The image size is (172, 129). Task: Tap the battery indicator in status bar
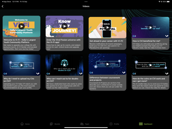tap(168, 2)
